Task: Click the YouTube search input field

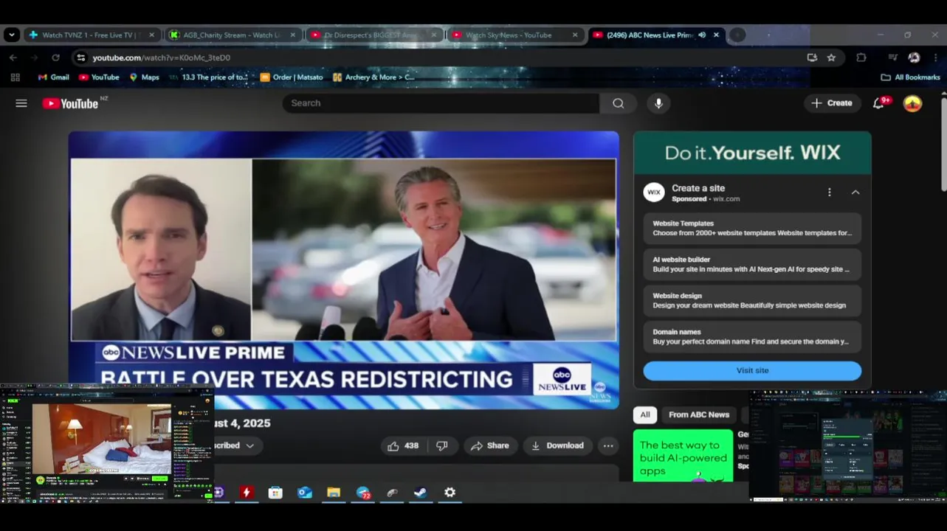Action: click(441, 103)
